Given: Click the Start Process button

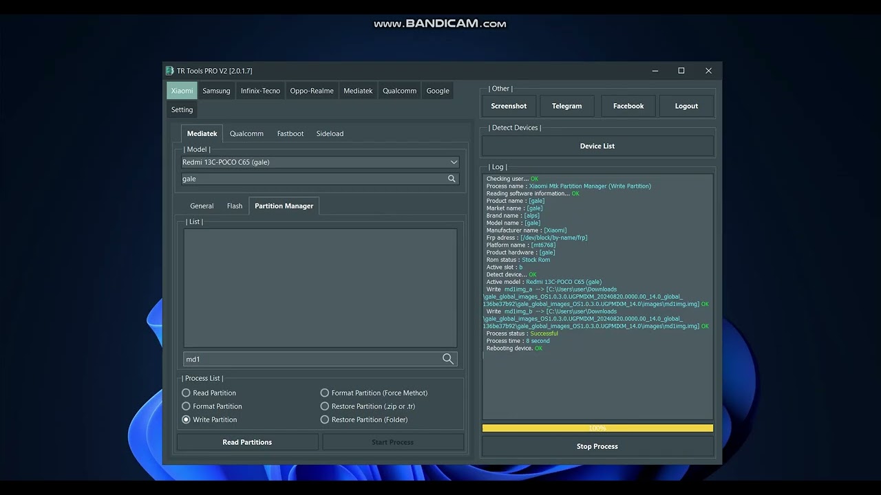Looking at the screenshot, I should tap(393, 442).
